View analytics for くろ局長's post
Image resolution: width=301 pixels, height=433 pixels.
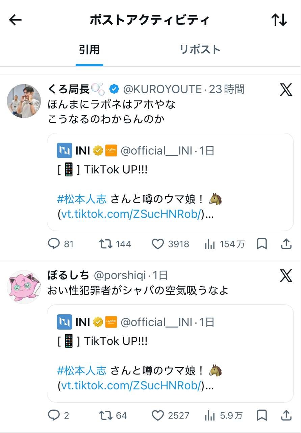point(210,244)
